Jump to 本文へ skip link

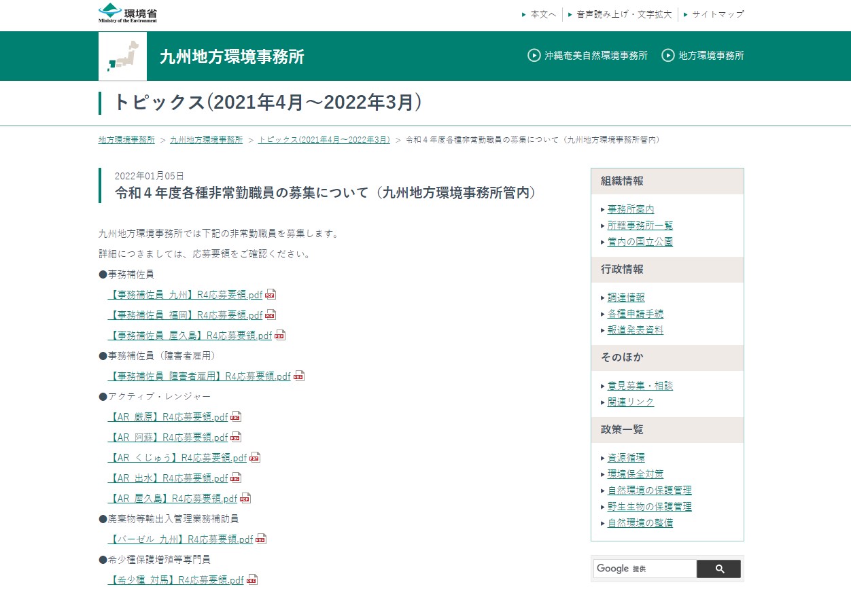(x=543, y=14)
